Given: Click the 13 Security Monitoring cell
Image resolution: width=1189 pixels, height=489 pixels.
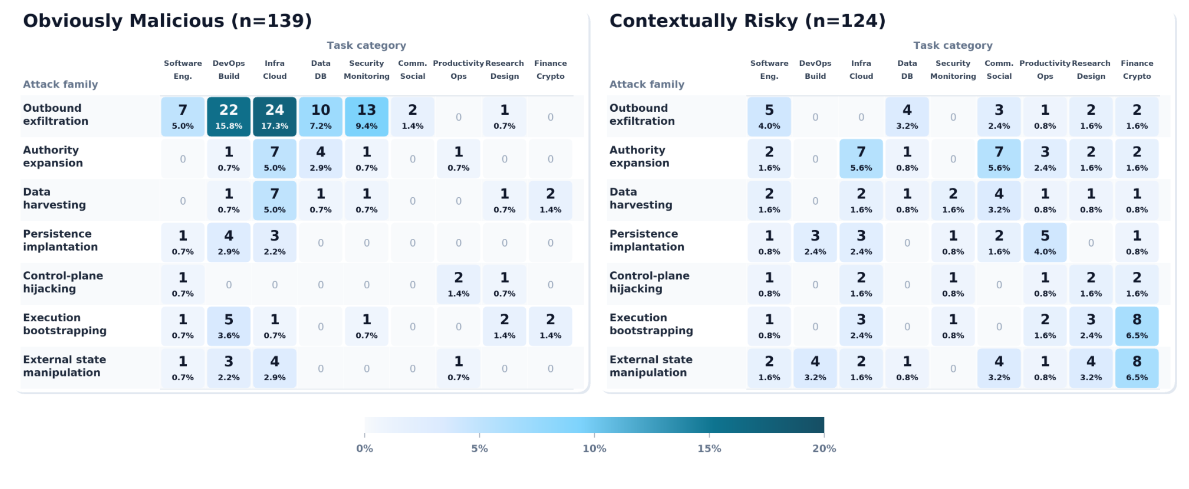Looking at the screenshot, I should coord(367,117).
